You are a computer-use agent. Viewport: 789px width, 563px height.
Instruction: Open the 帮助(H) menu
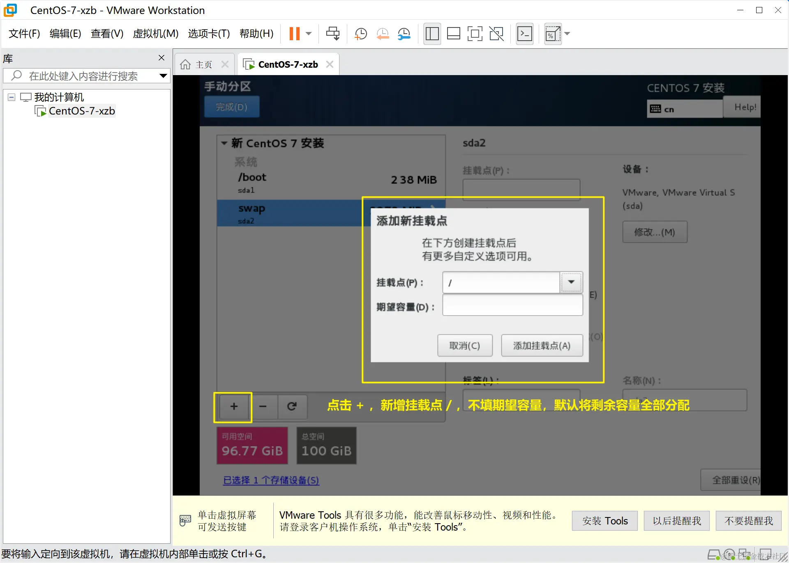pos(256,34)
